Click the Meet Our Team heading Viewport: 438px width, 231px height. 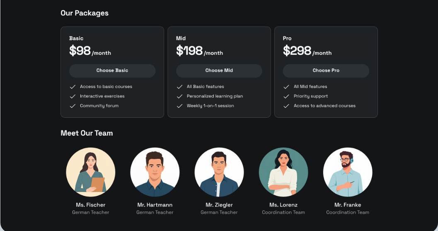(x=87, y=133)
